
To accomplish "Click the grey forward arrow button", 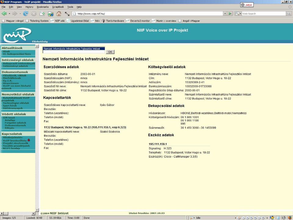I will coord(15,14).
